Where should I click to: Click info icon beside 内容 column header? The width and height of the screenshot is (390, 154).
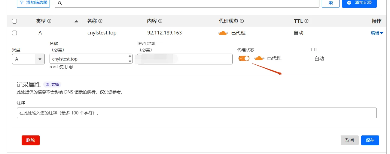(160, 21)
